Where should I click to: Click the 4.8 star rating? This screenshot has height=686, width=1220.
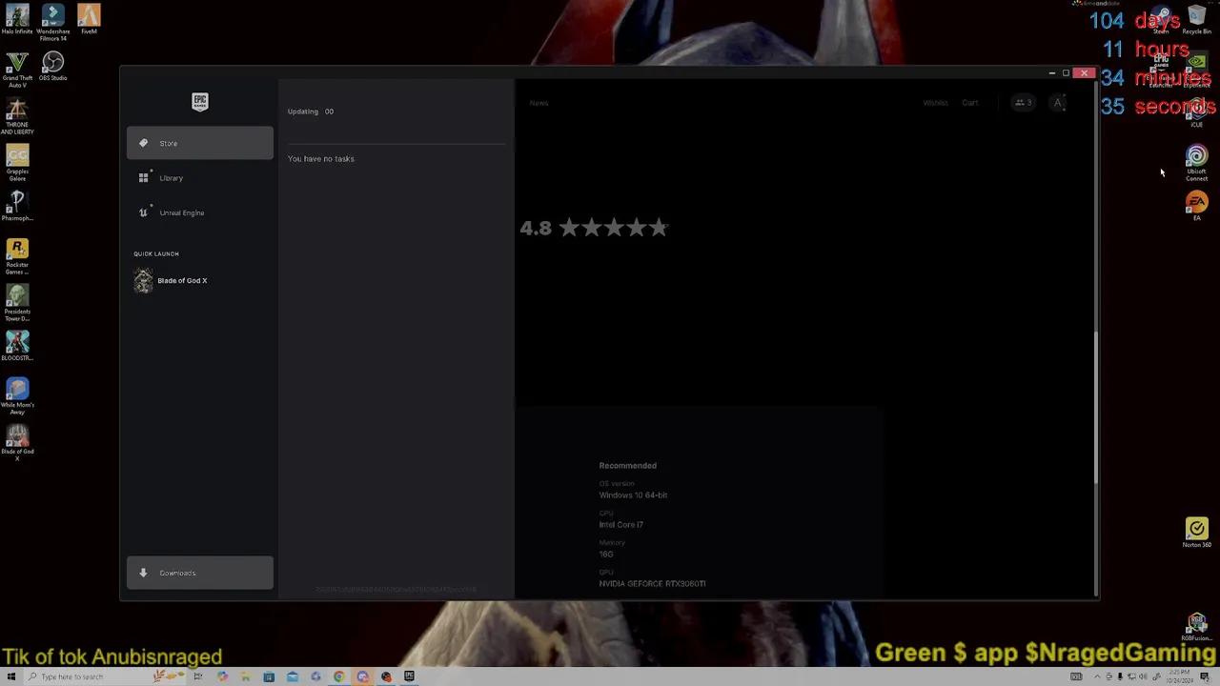(594, 228)
